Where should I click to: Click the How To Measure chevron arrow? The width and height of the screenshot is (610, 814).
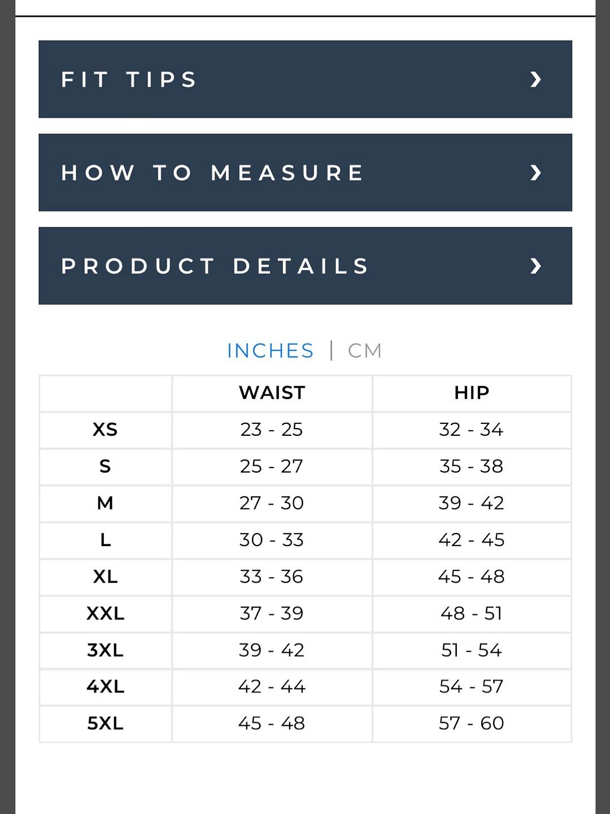pyautogui.click(x=535, y=172)
